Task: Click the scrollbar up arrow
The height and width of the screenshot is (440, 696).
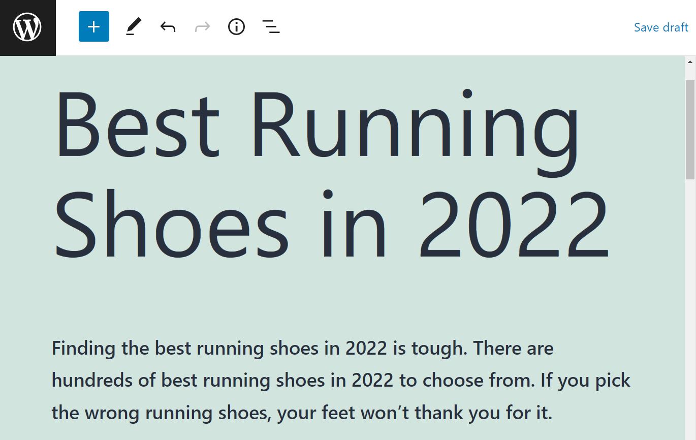Action: tap(690, 62)
